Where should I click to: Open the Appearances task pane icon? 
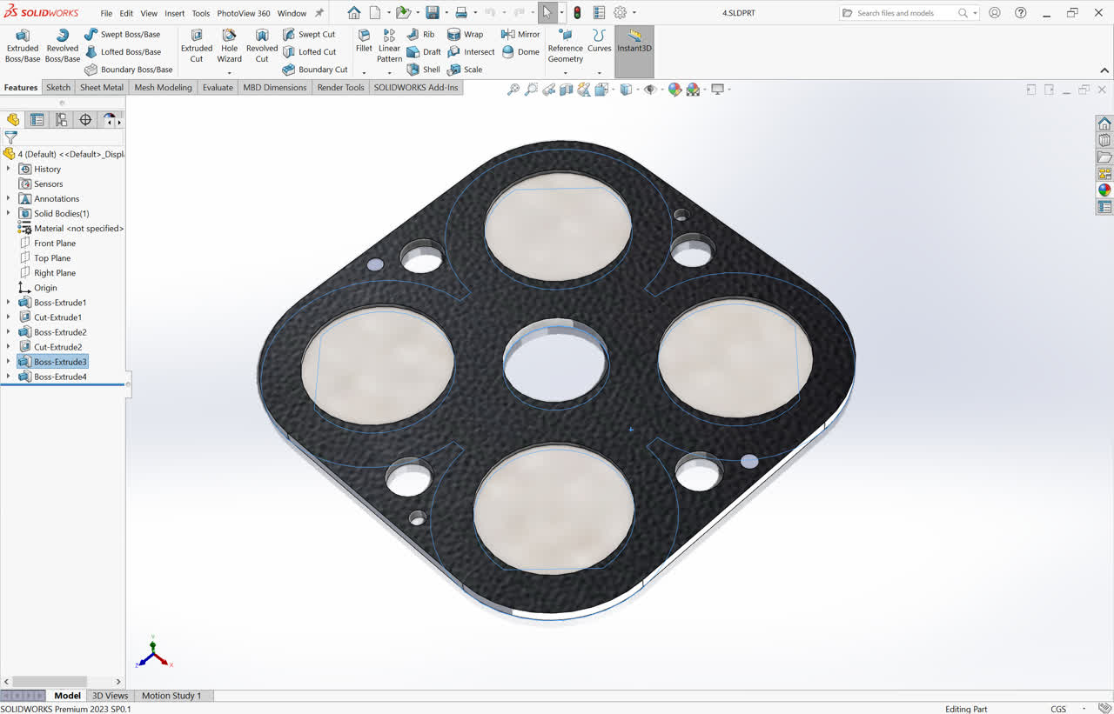click(1104, 190)
